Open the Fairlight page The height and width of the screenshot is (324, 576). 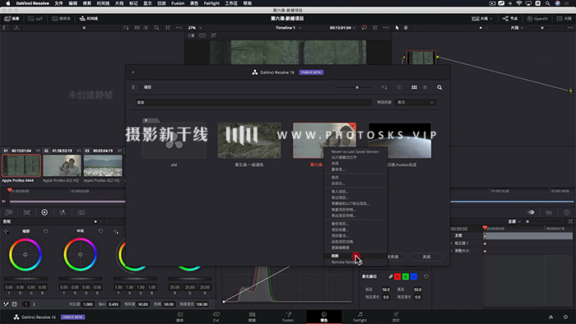click(360, 317)
